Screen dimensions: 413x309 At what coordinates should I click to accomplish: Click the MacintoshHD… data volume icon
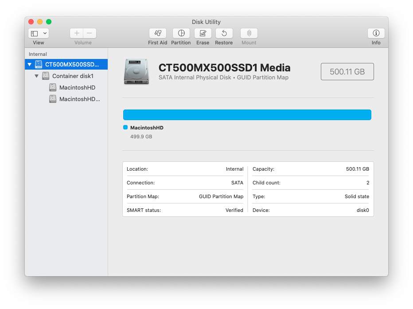[53, 99]
